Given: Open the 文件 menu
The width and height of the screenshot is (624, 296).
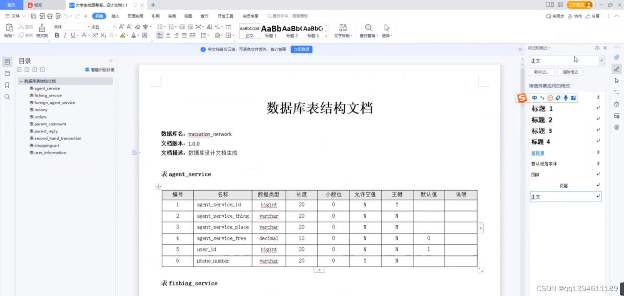Looking at the screenshot, I should [15, 16].
